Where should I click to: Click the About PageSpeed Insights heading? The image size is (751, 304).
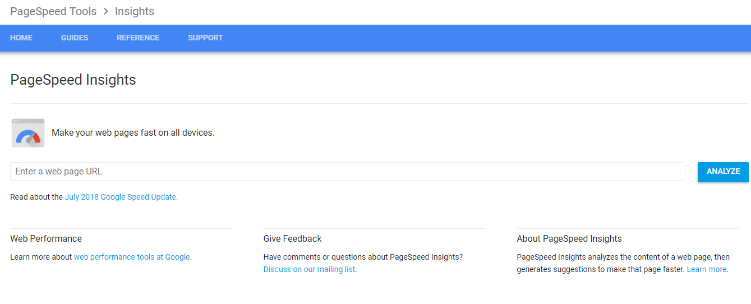(x=569, y=238)
